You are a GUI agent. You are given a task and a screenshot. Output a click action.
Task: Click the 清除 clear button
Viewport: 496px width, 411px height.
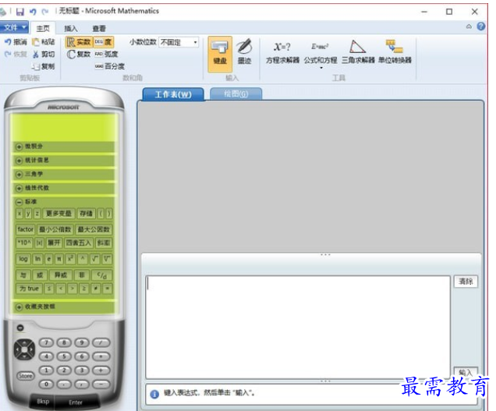click(x=466, y=282)
